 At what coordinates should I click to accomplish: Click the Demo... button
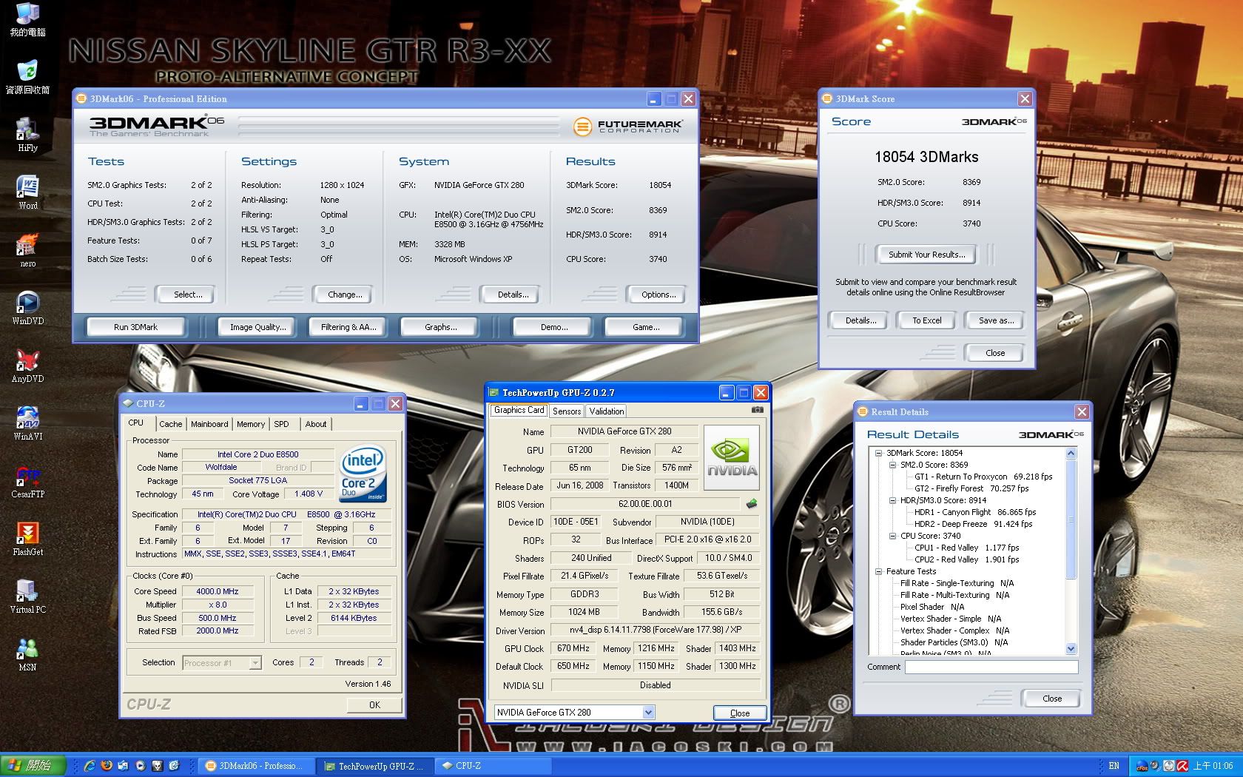point(554,327)
